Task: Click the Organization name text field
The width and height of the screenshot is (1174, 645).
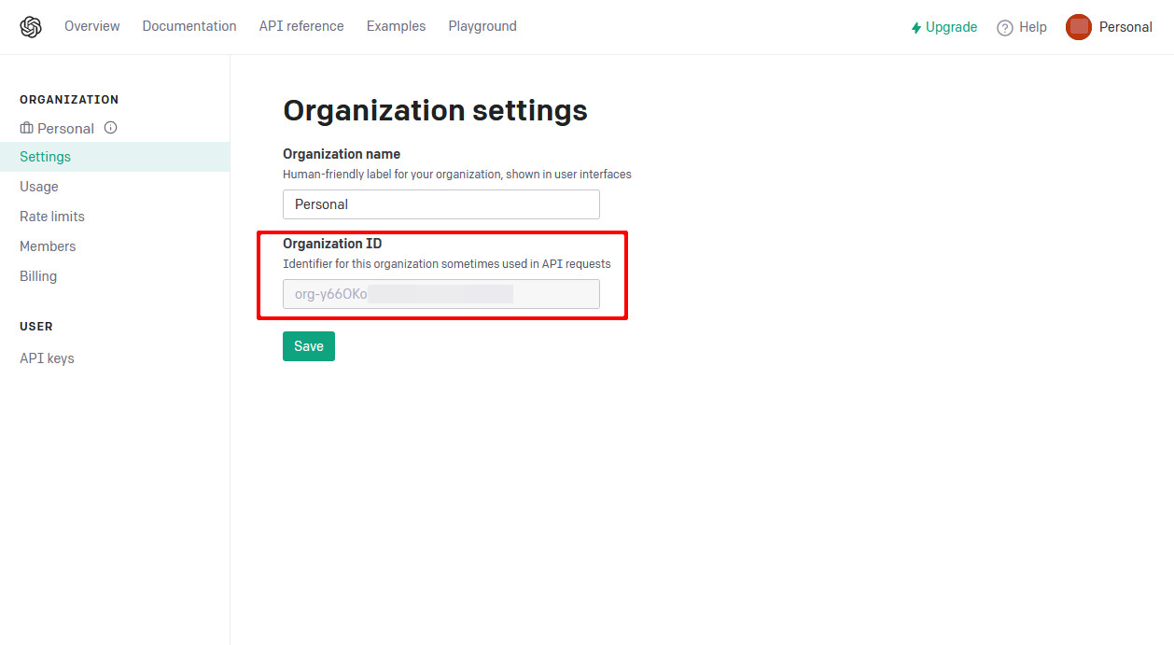Action: [440, 204]
